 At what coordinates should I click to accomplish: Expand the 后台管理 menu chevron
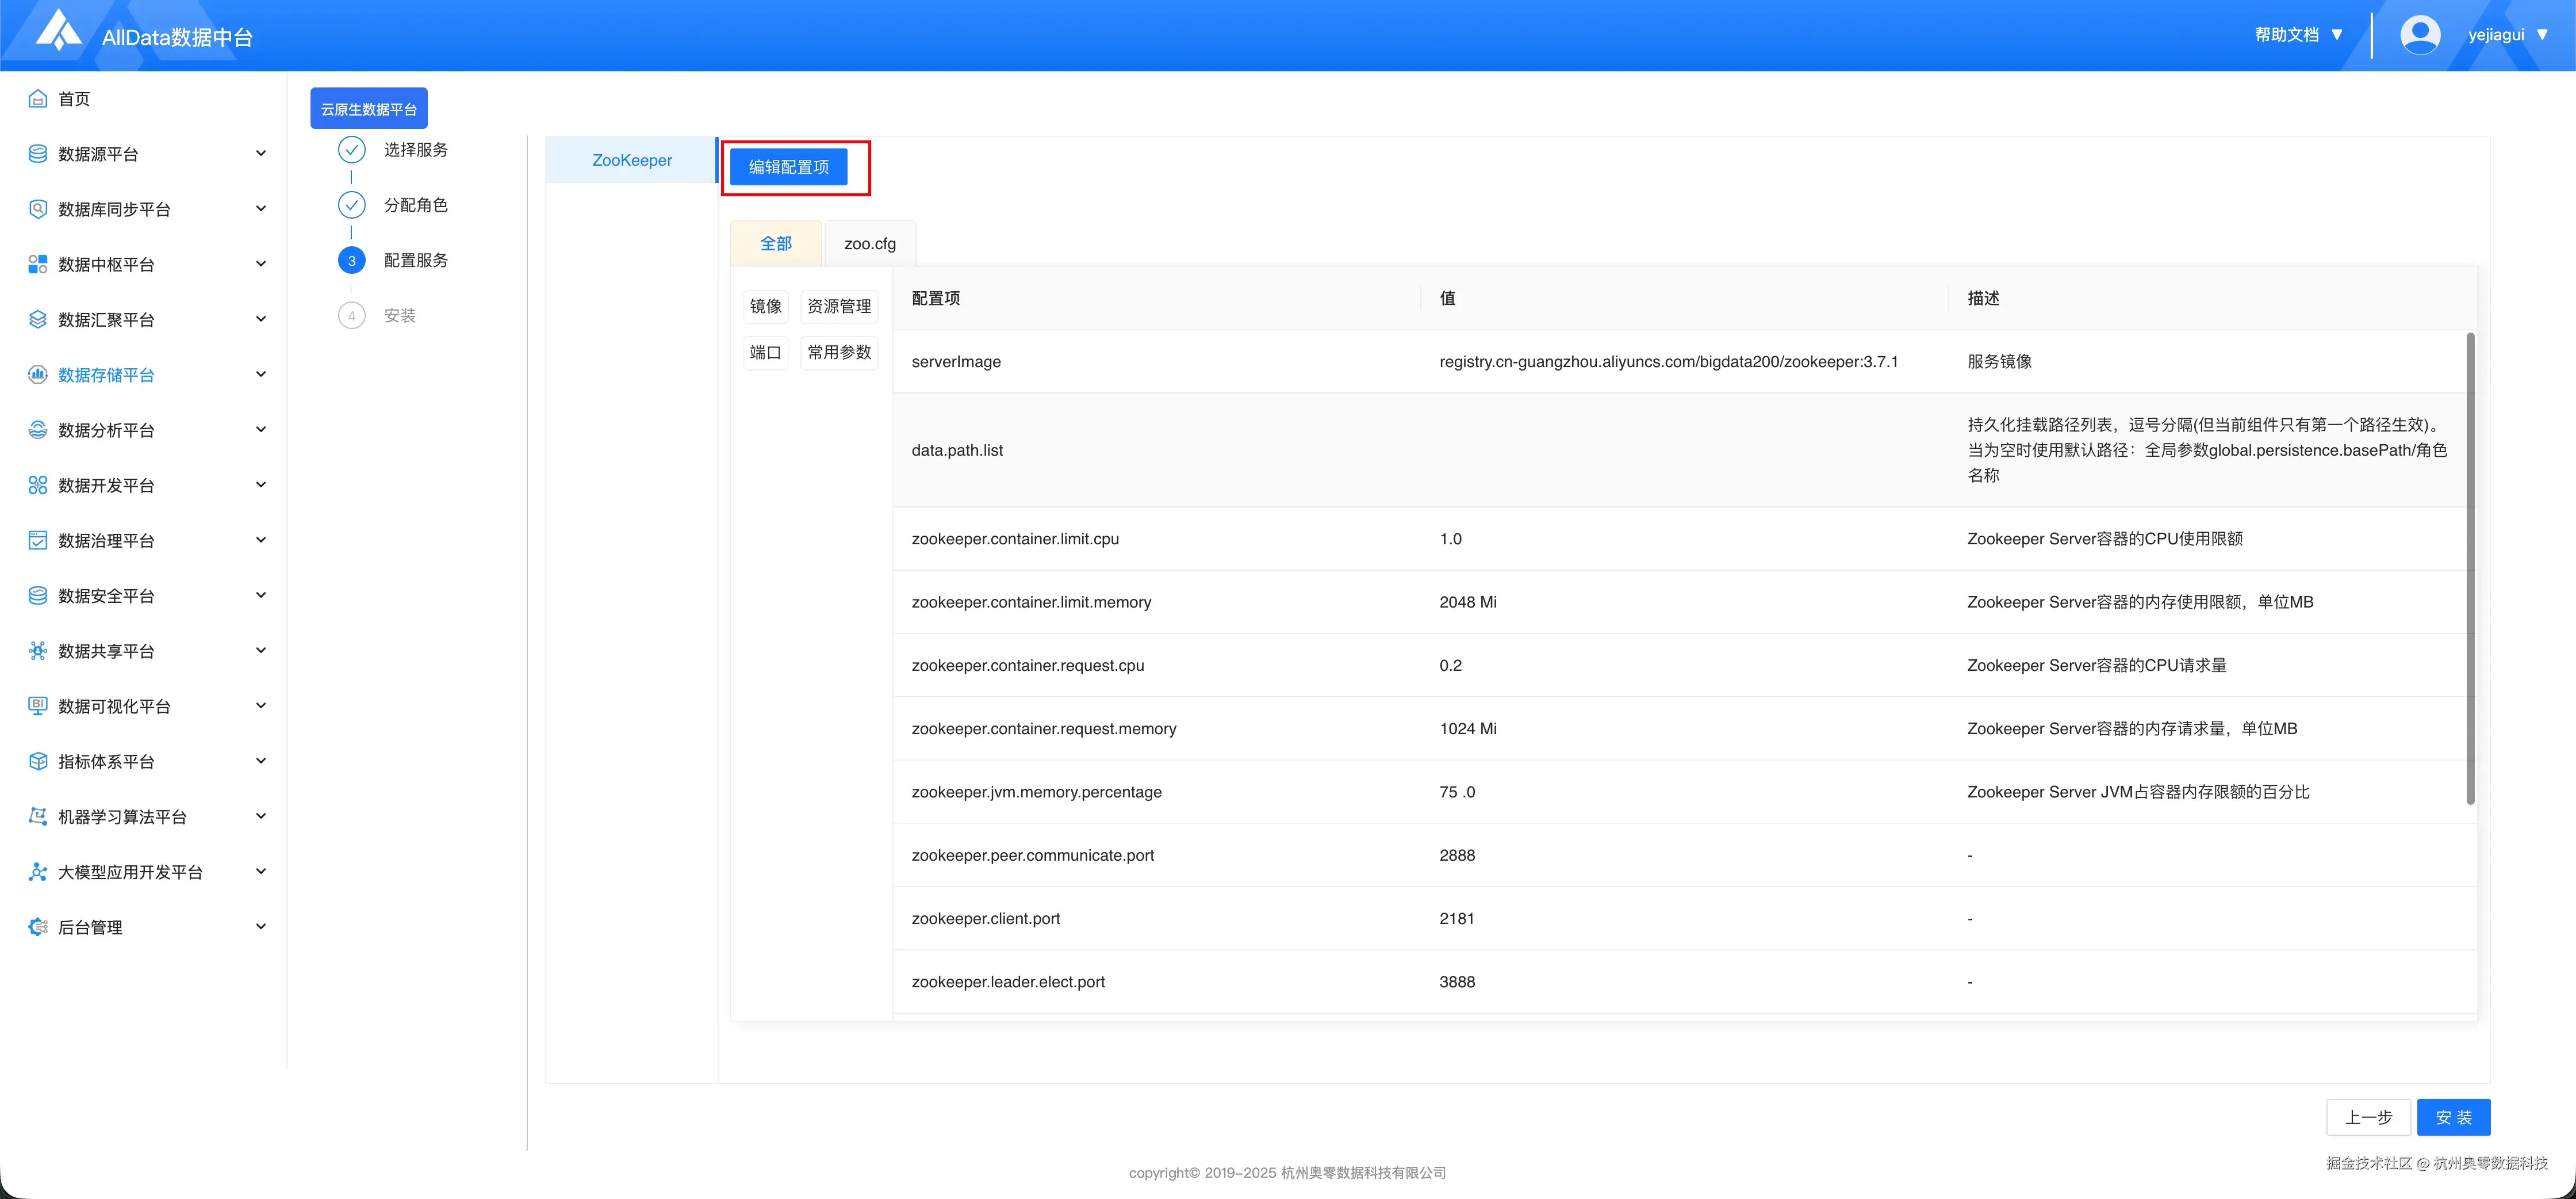tap(261, 927)
